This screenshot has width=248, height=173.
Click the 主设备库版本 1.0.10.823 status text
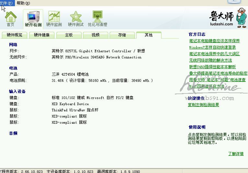tap(70, 171)
